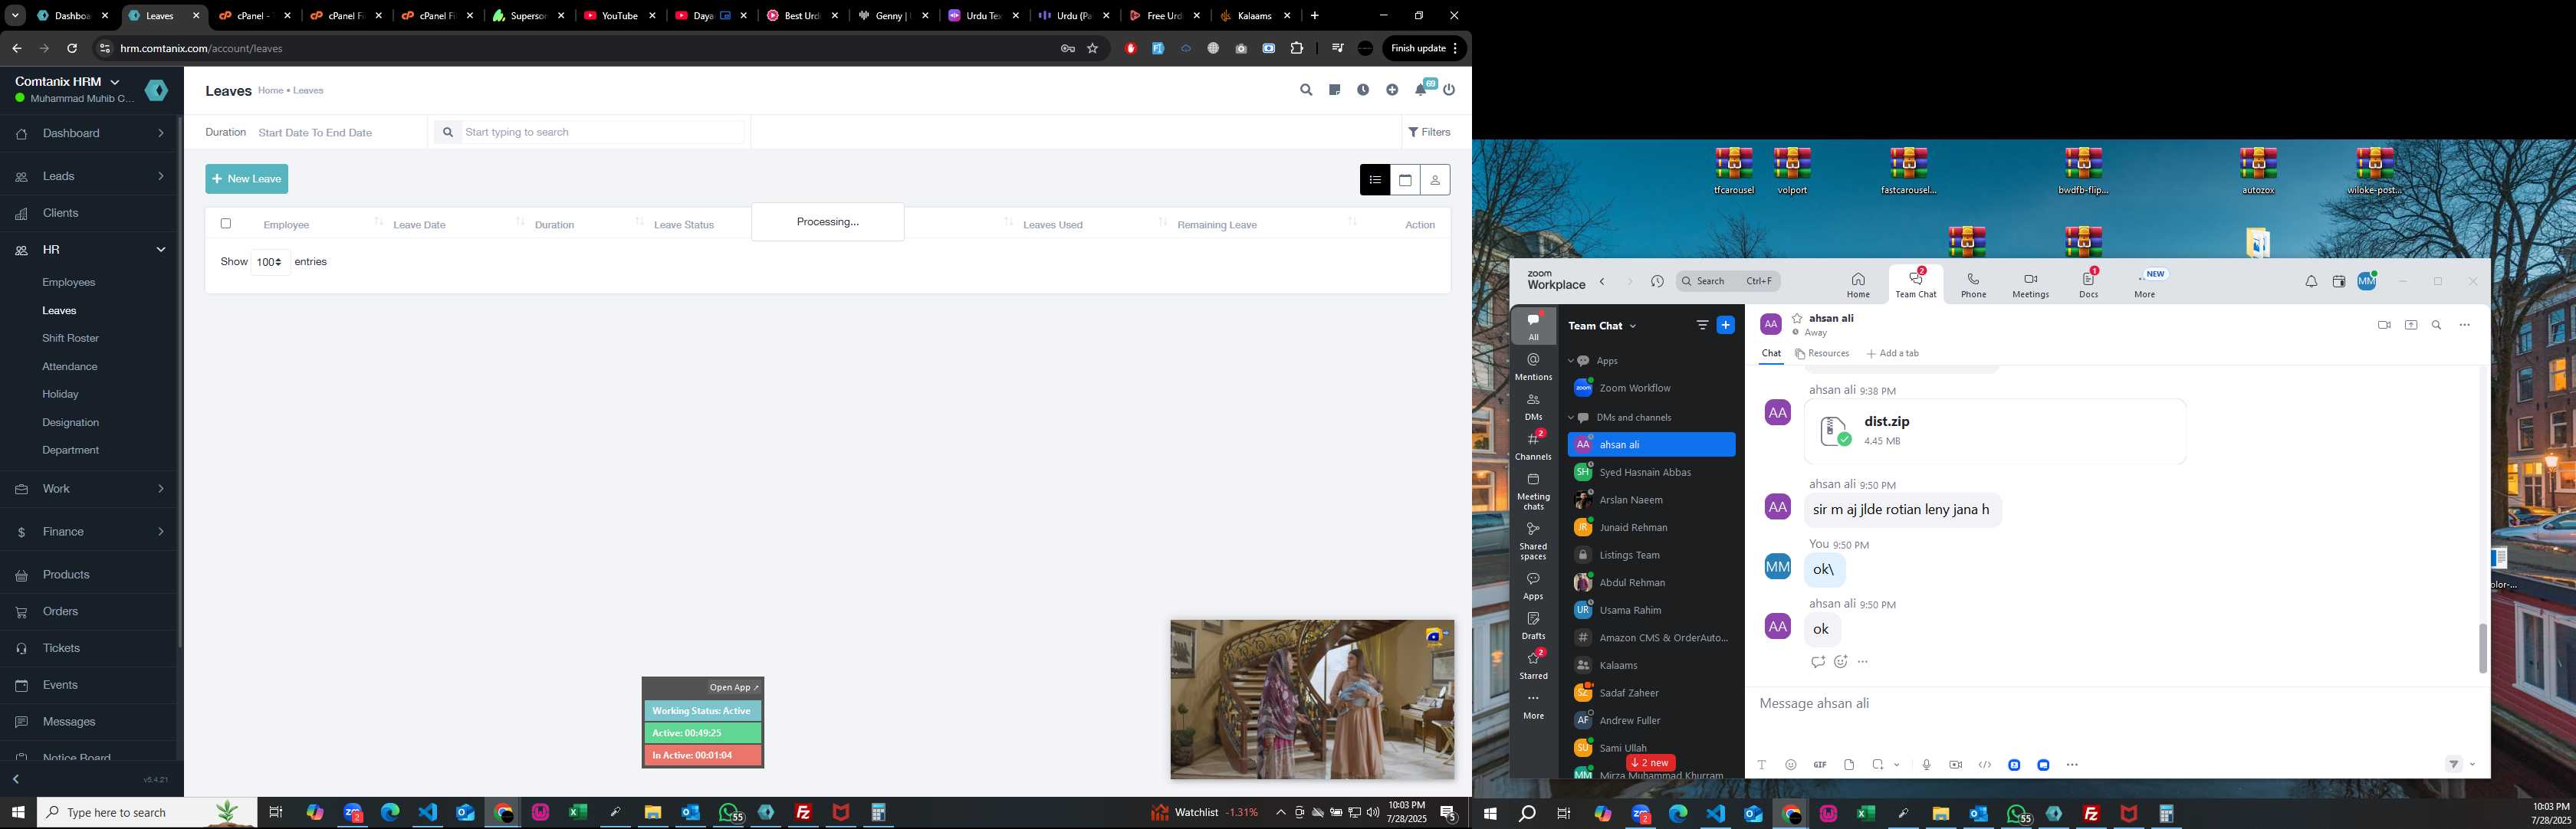Open sticky notes icon in HRM header
The image size is (2576, 829).
[1334, 90]
